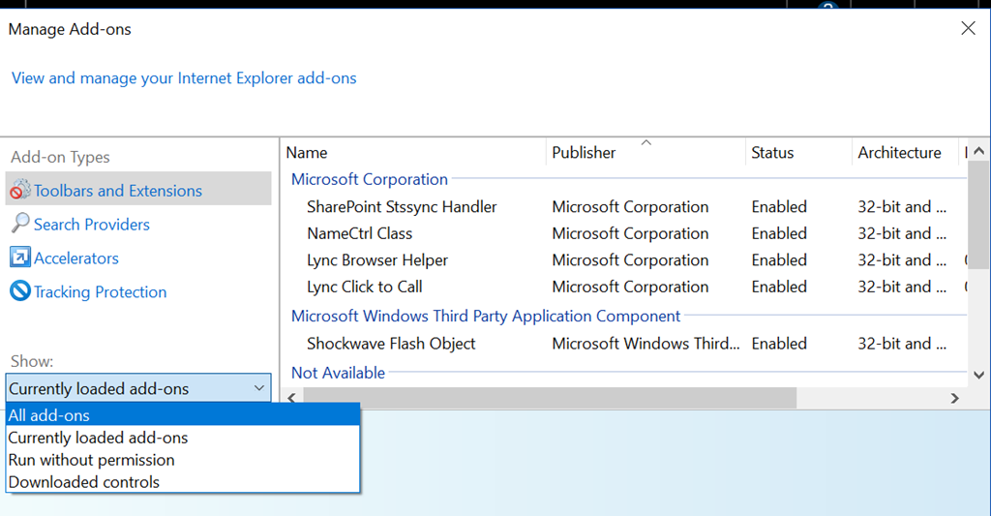Close the Manage Add-ons dialog
The image size is (991, 516).
point(968,28)
